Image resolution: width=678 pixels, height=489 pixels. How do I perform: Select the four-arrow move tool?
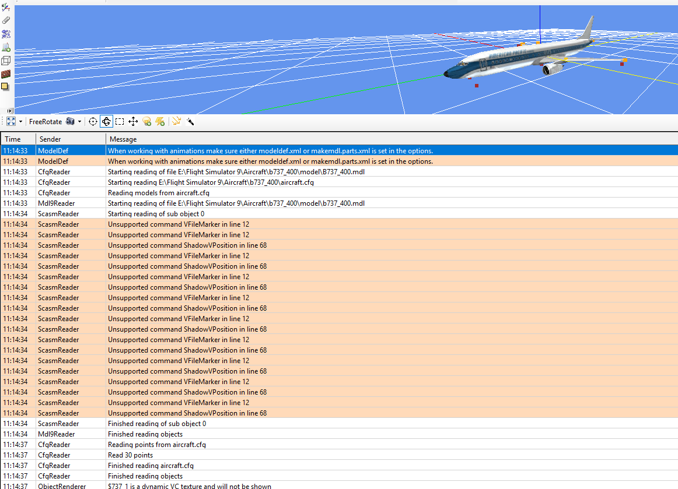133,122
